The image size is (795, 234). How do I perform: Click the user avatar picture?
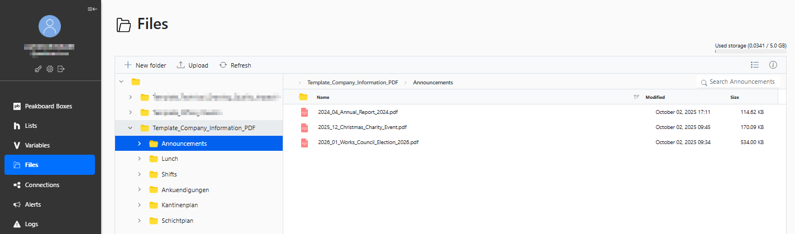coord(50,26)
